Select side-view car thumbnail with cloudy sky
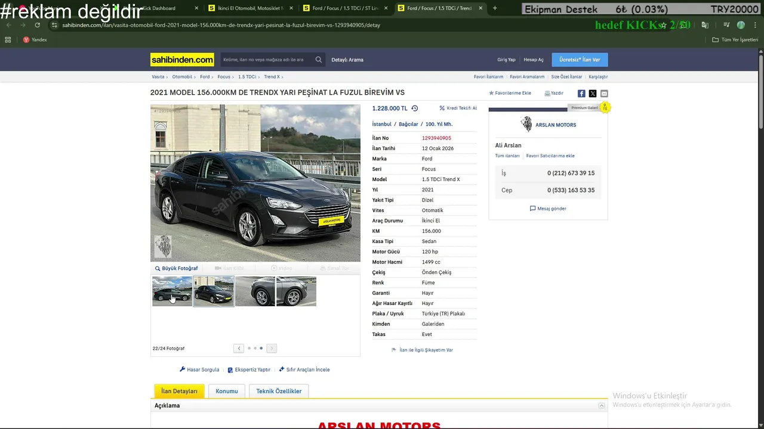Viewport: 764px width, 429px height. tap(172, 291)
